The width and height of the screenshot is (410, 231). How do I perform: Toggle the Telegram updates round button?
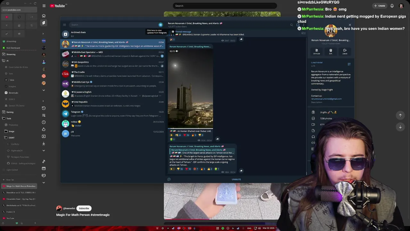click(x=160, y=25)
